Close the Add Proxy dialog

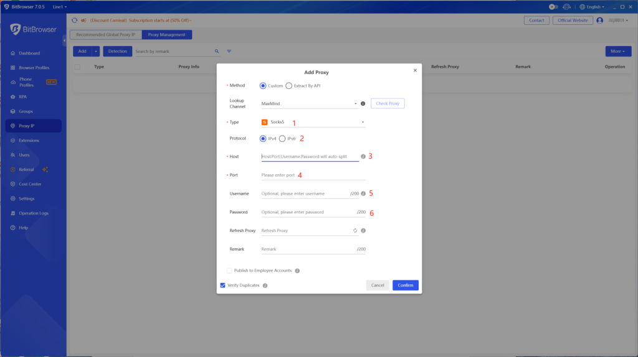coord(415,70)
